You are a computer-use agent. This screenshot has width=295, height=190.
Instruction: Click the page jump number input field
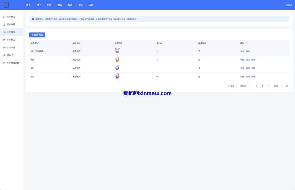click(x=282, y=86)
